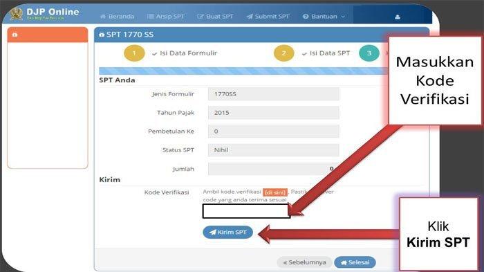Screen dimensions: 484x272
Task: Go to Beranda in navigation bar
Action: [x=117, y=17]
